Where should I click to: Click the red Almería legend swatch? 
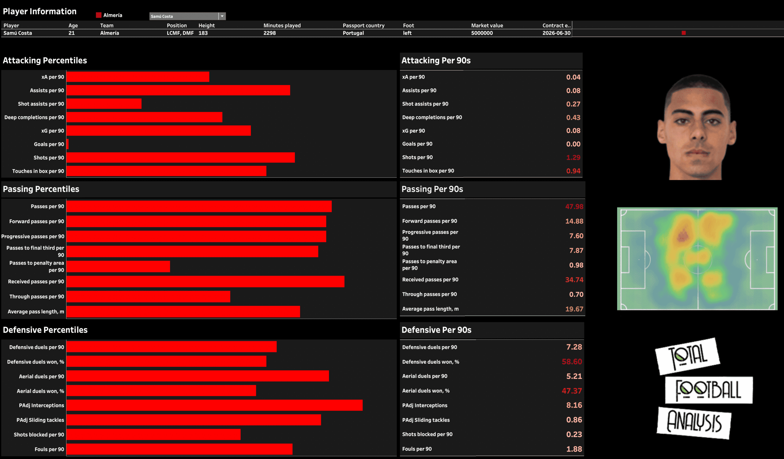(99, 15)
